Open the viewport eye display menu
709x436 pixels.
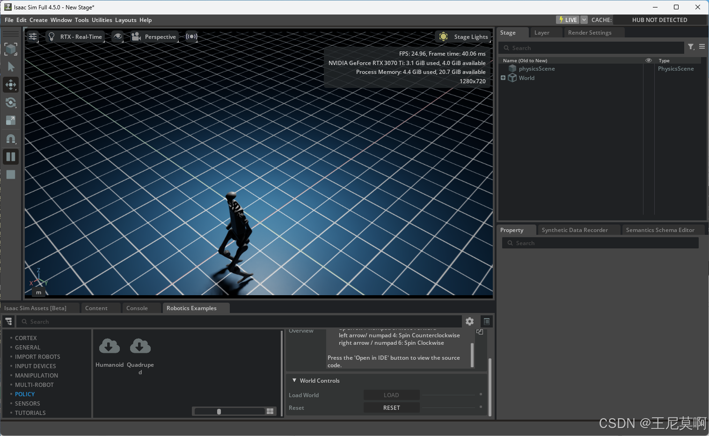pos(118,36)
